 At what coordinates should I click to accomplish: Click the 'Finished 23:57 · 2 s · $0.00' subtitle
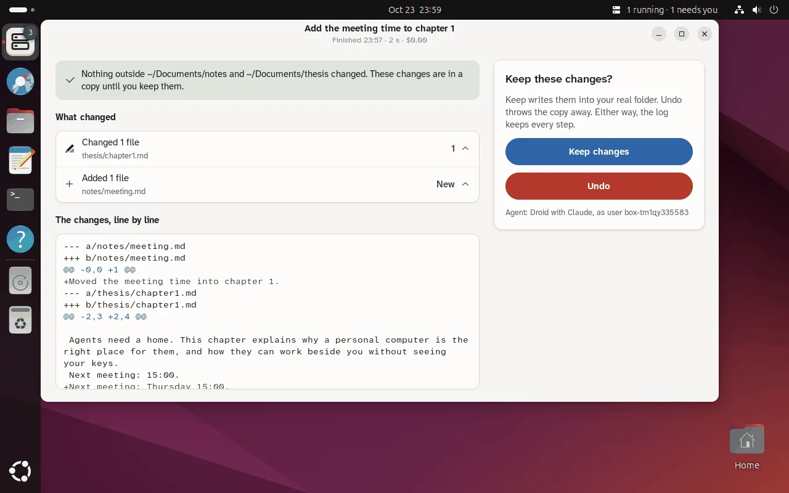coord(379,40)
